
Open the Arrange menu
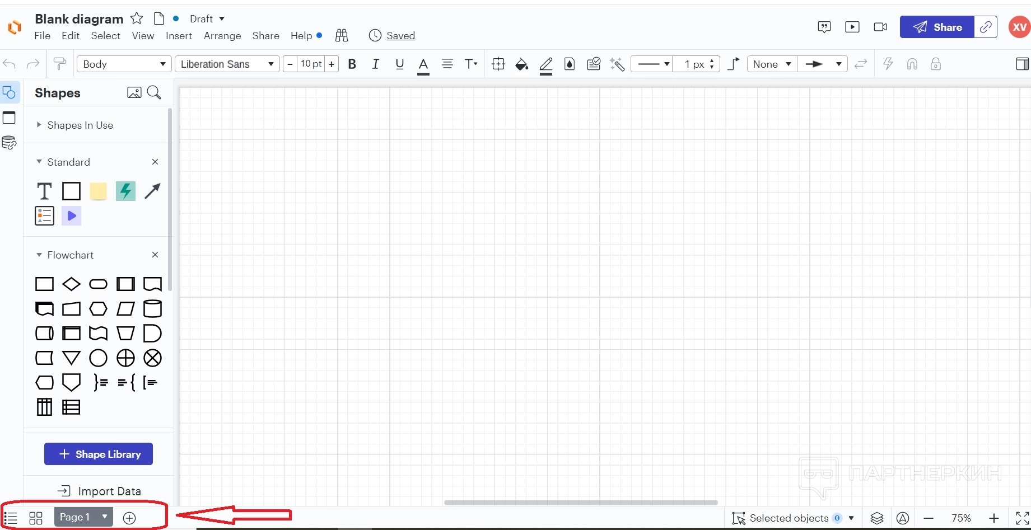tap(222, 36)
